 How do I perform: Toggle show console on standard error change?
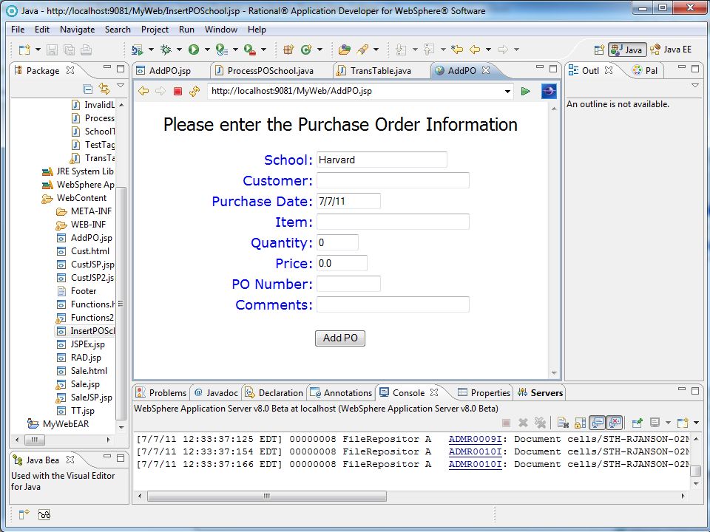(615, 423)
